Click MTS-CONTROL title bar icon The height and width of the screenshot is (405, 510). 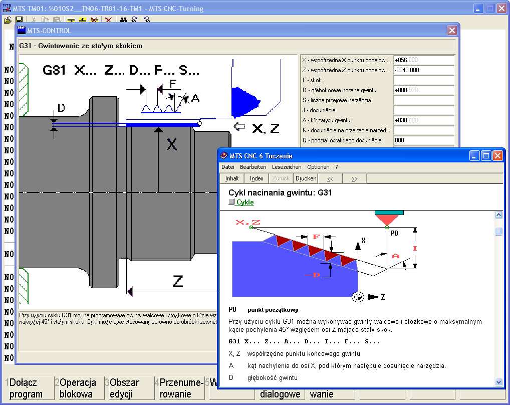pyautogui.click(x=22, y=30)
